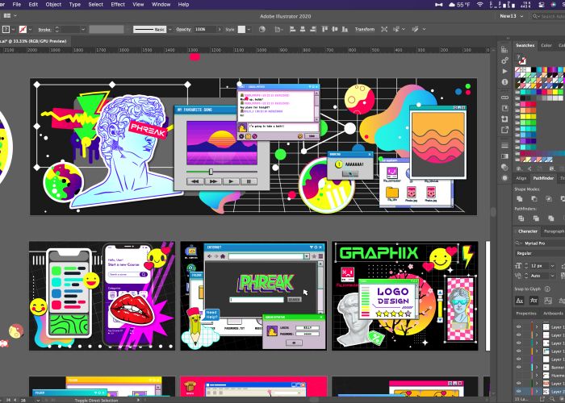Open the Effect menu
The width and height of the screenshot is (565, 403).
point(118,4)
